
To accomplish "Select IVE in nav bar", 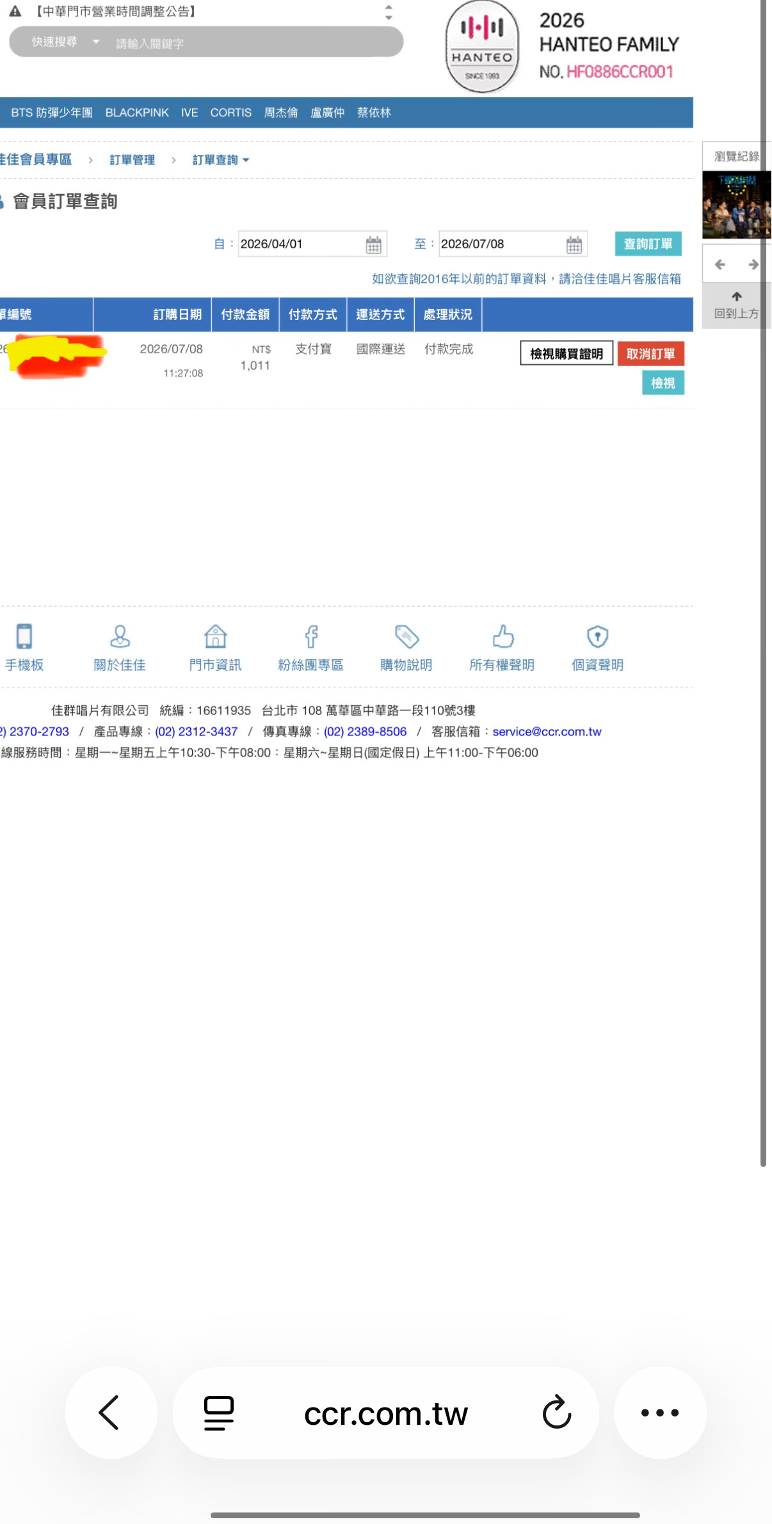I will 189,113.
